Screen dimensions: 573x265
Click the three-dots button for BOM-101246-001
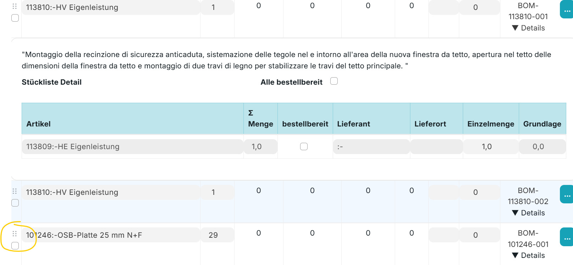pos(567,237)
